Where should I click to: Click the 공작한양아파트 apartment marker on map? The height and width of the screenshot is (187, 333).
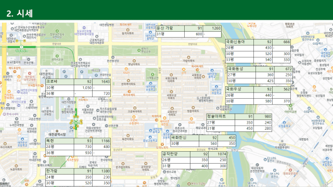point(146,164)
